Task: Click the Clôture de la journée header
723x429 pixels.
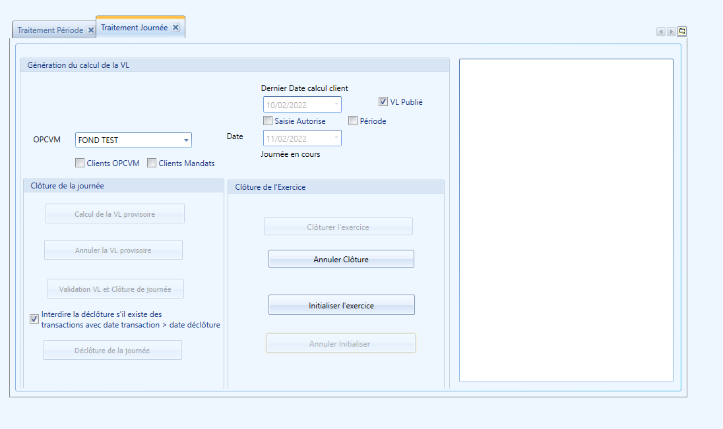Action: coord(123,186)
